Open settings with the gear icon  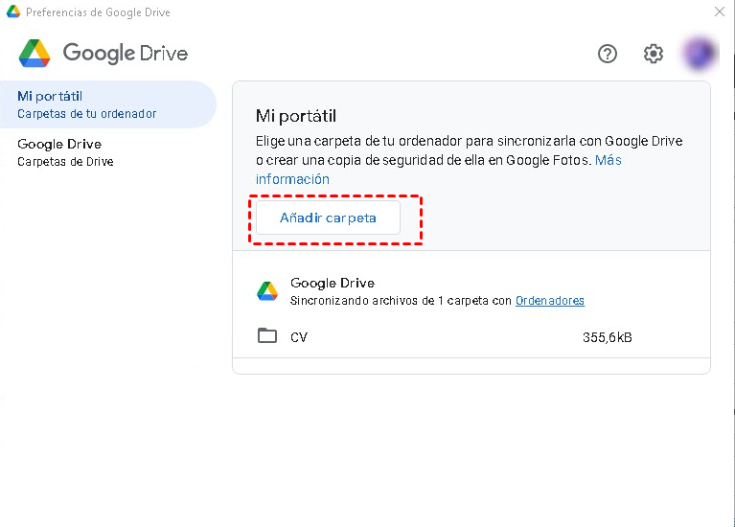coord(654,54)
